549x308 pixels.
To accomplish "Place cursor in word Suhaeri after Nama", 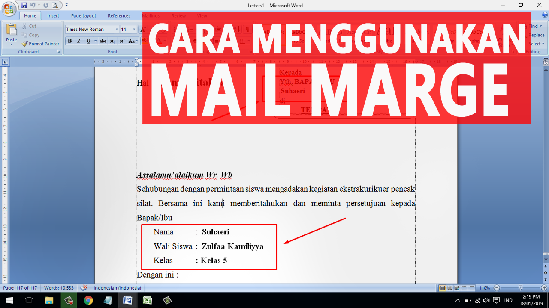I will pos(215,232).
